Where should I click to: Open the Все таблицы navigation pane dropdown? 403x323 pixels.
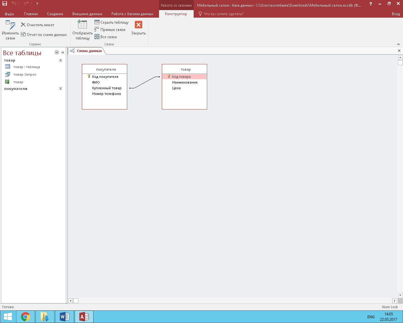pos(57,52)
